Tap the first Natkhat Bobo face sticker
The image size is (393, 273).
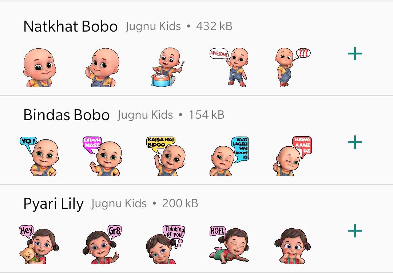click(39, 68)
